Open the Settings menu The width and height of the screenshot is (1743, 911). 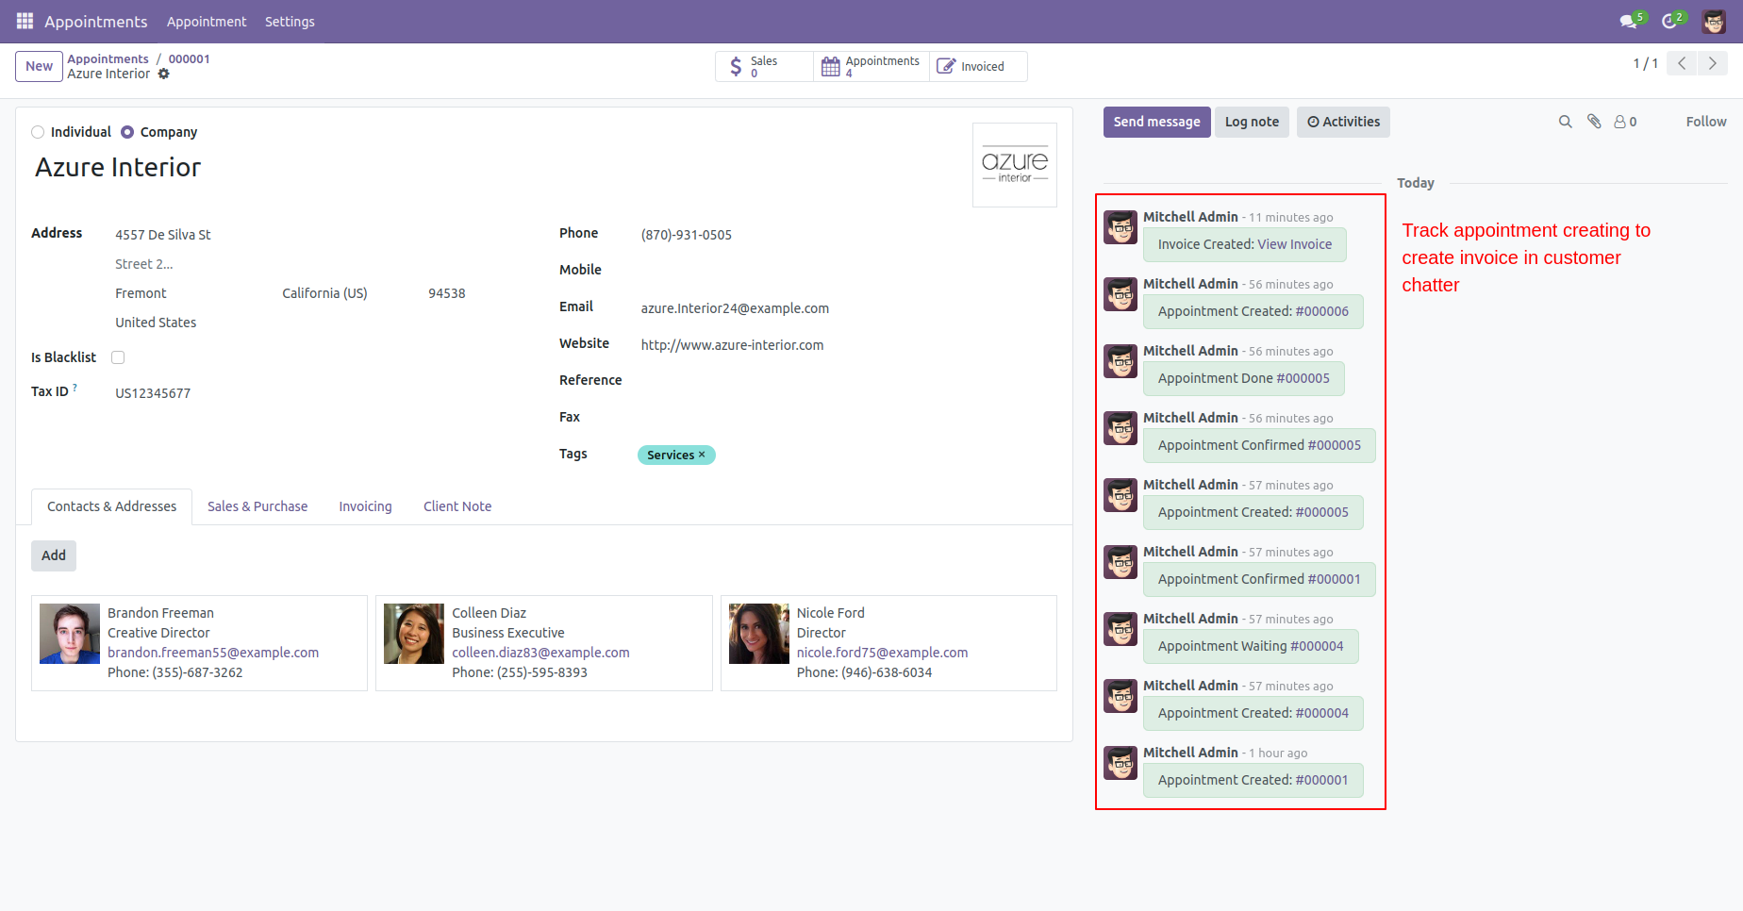tap(290, 21)
